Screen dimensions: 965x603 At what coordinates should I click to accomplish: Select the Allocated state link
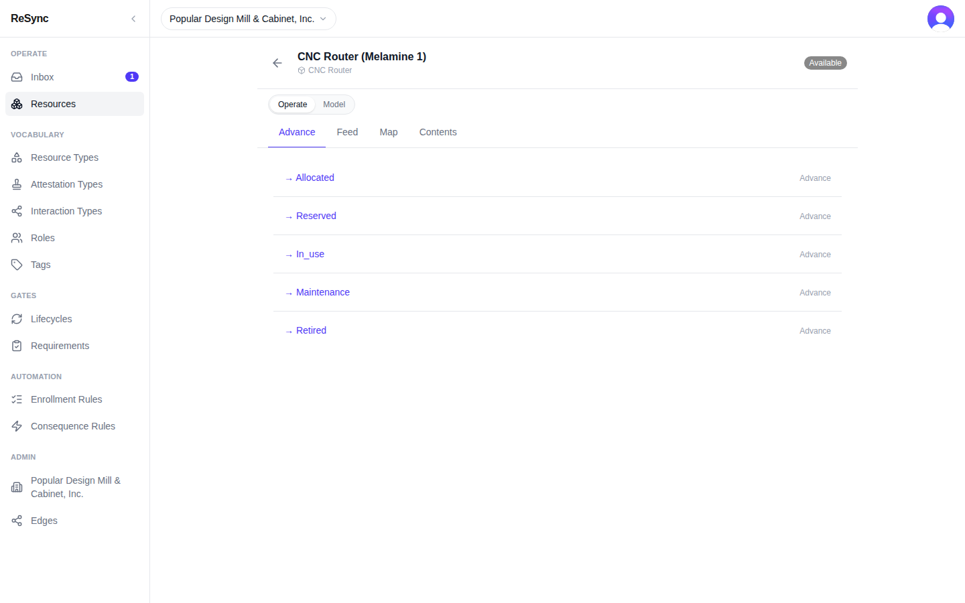(309, 178)
